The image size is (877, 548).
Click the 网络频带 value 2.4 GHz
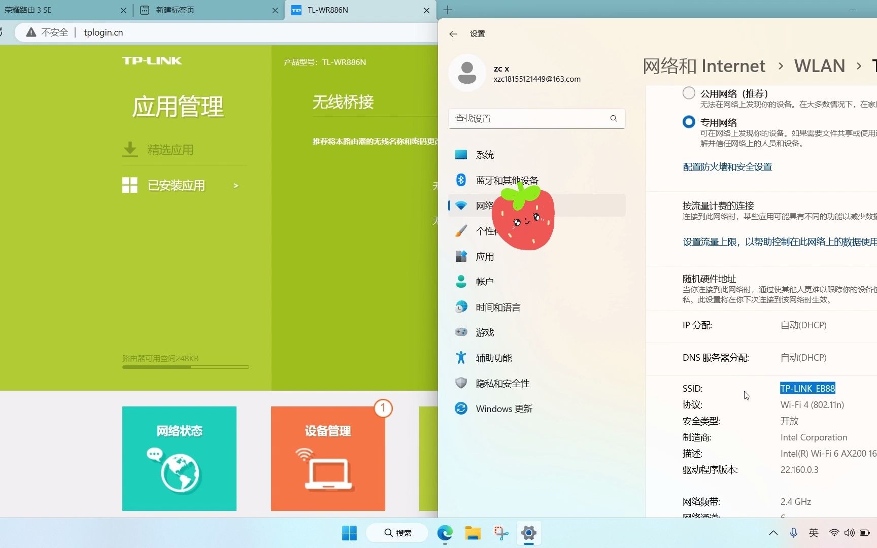[796, 502]
